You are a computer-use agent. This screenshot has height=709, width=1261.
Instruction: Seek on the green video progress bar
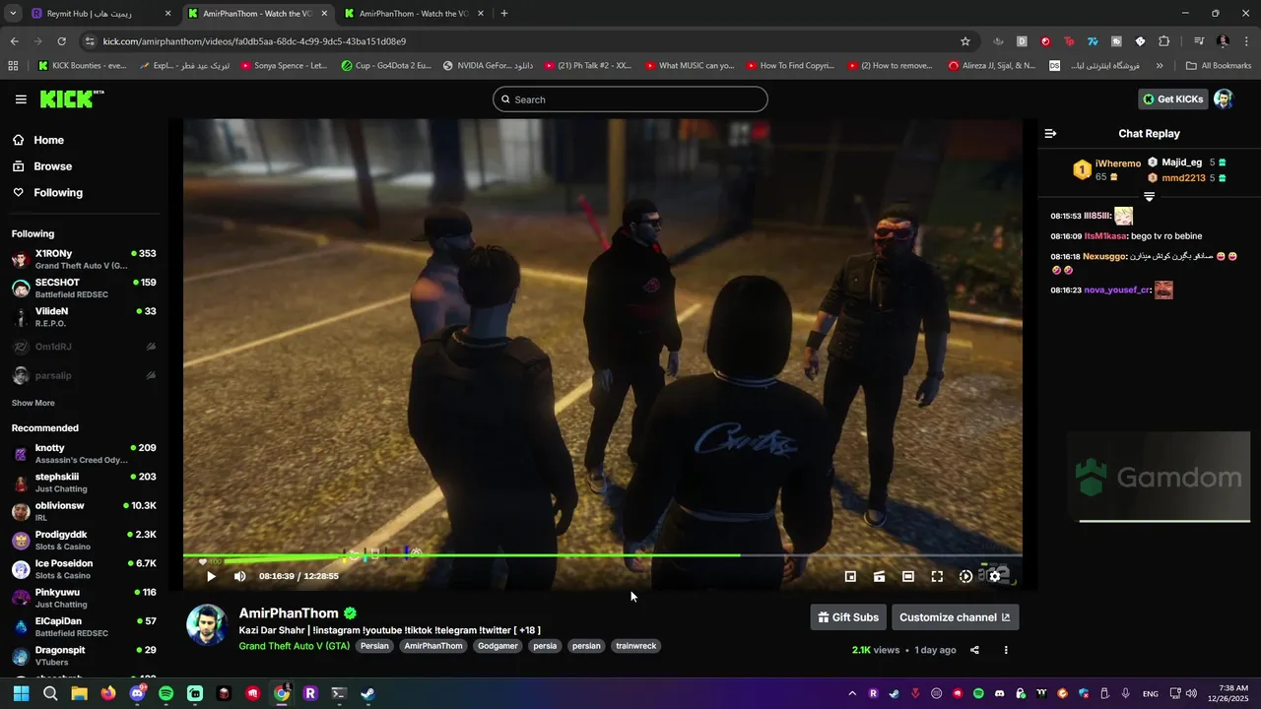602,555
